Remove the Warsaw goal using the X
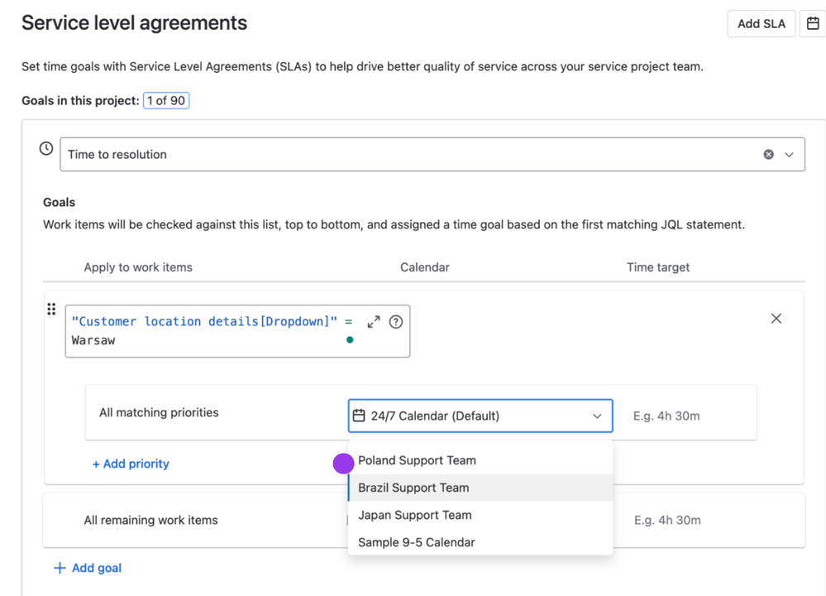The image size is (826, 596). [x=776, y=318]
